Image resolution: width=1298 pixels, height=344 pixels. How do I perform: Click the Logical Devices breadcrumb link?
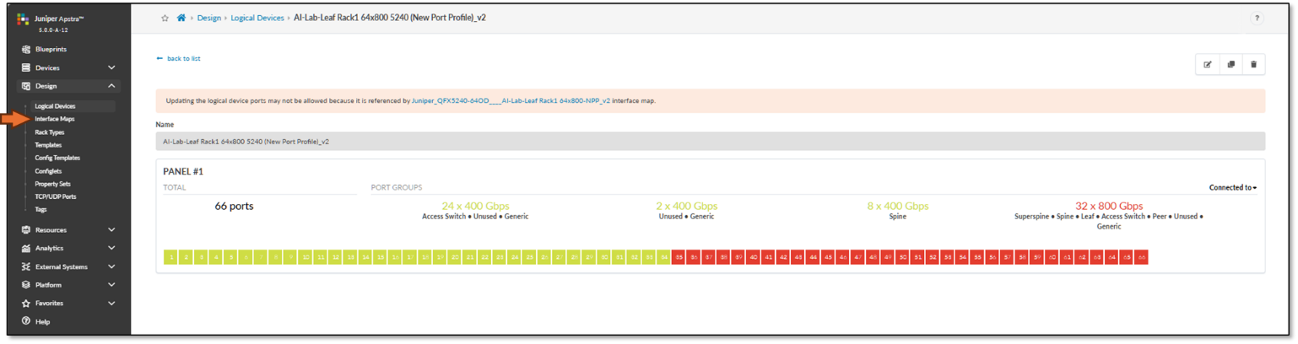(257, 18)
